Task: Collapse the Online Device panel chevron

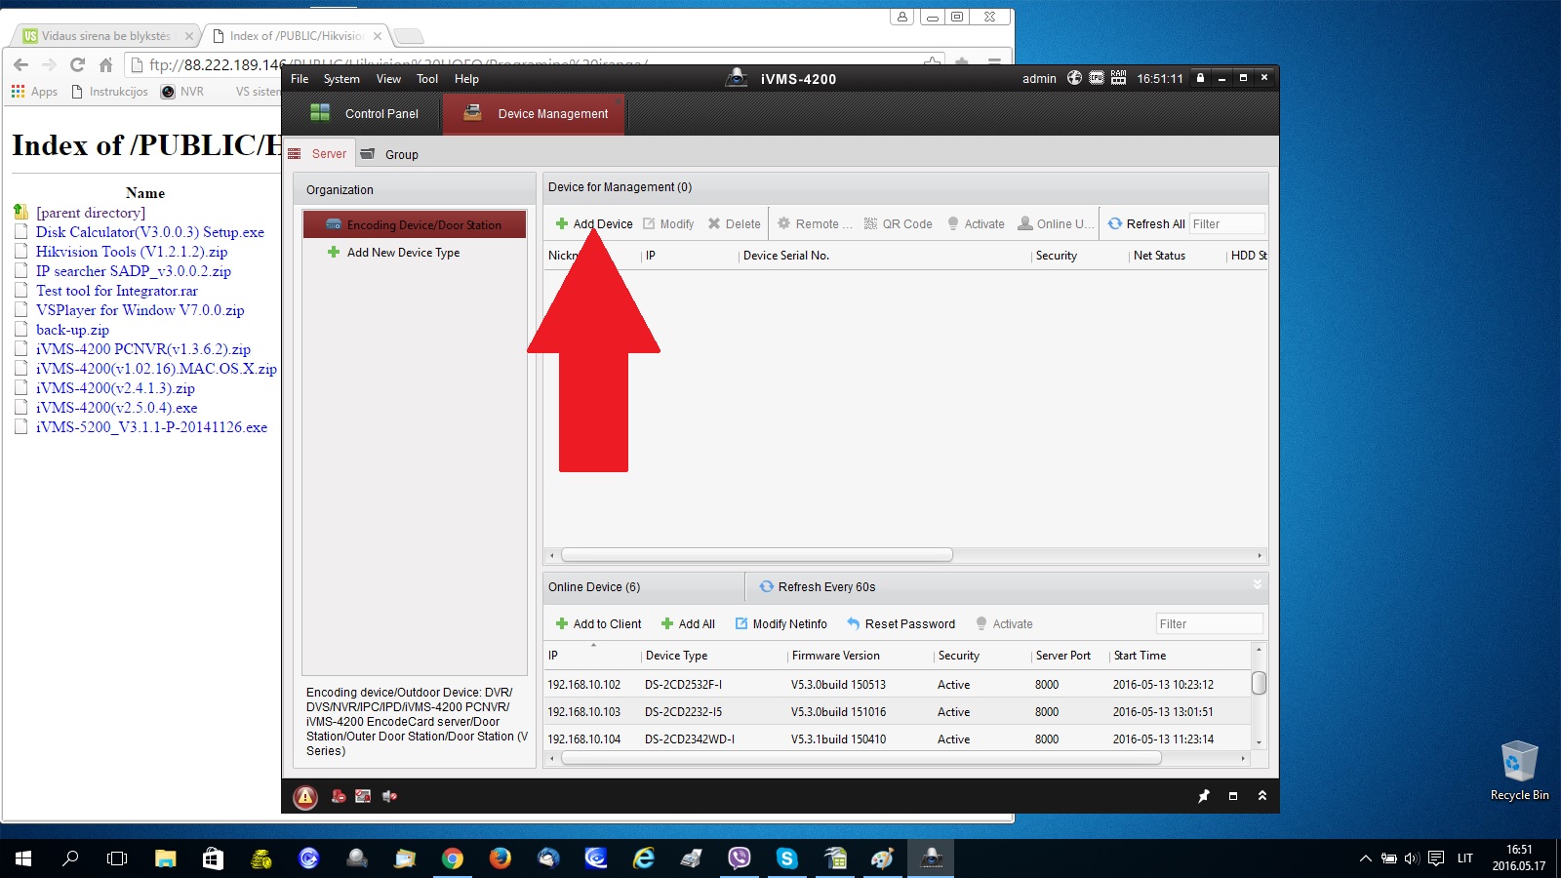Action: tap(1258, 584)
